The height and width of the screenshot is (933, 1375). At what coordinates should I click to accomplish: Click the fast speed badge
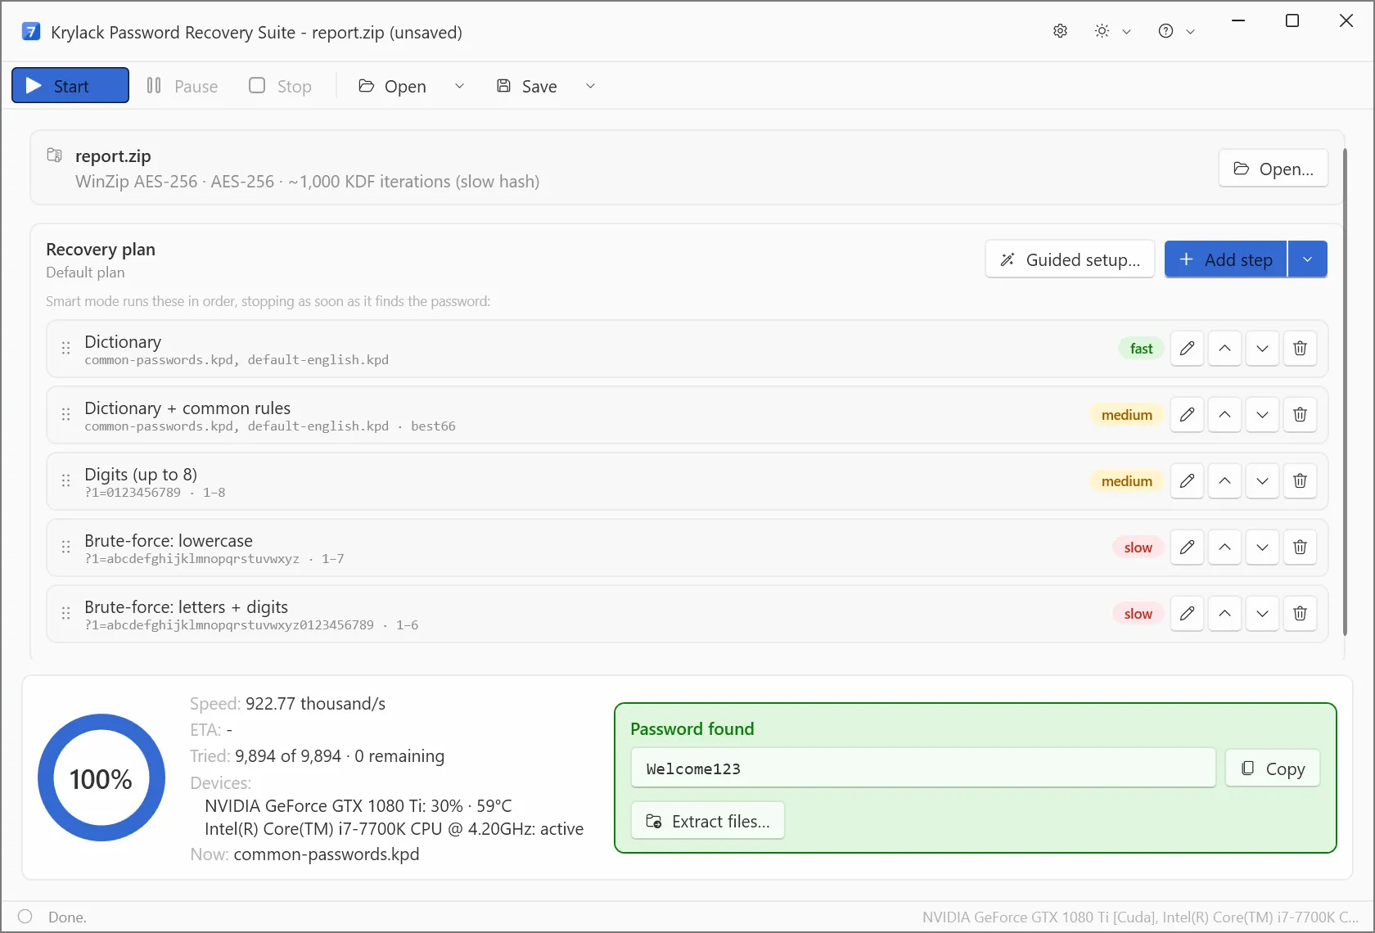tap(1141, 349)
